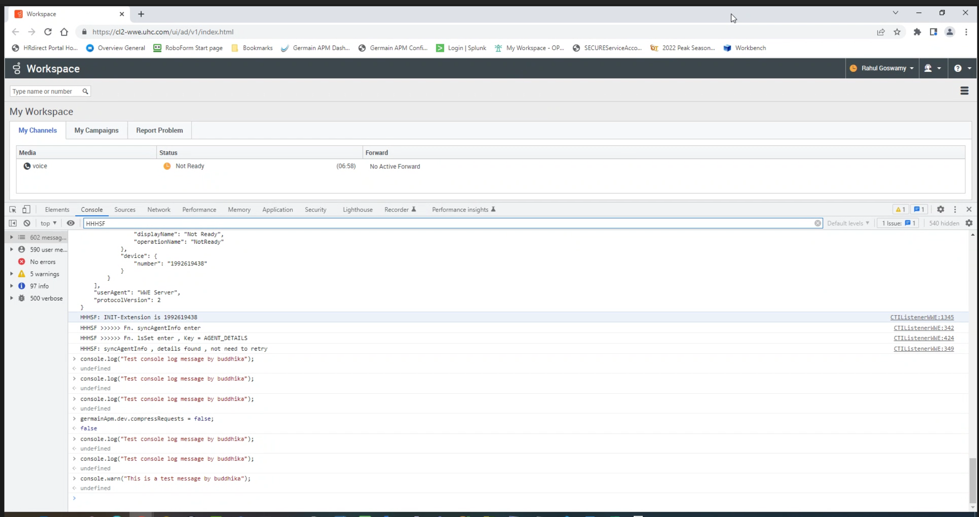Click the inspect element picker icon
Screen dimensions: 979x517
click(13, 209)
